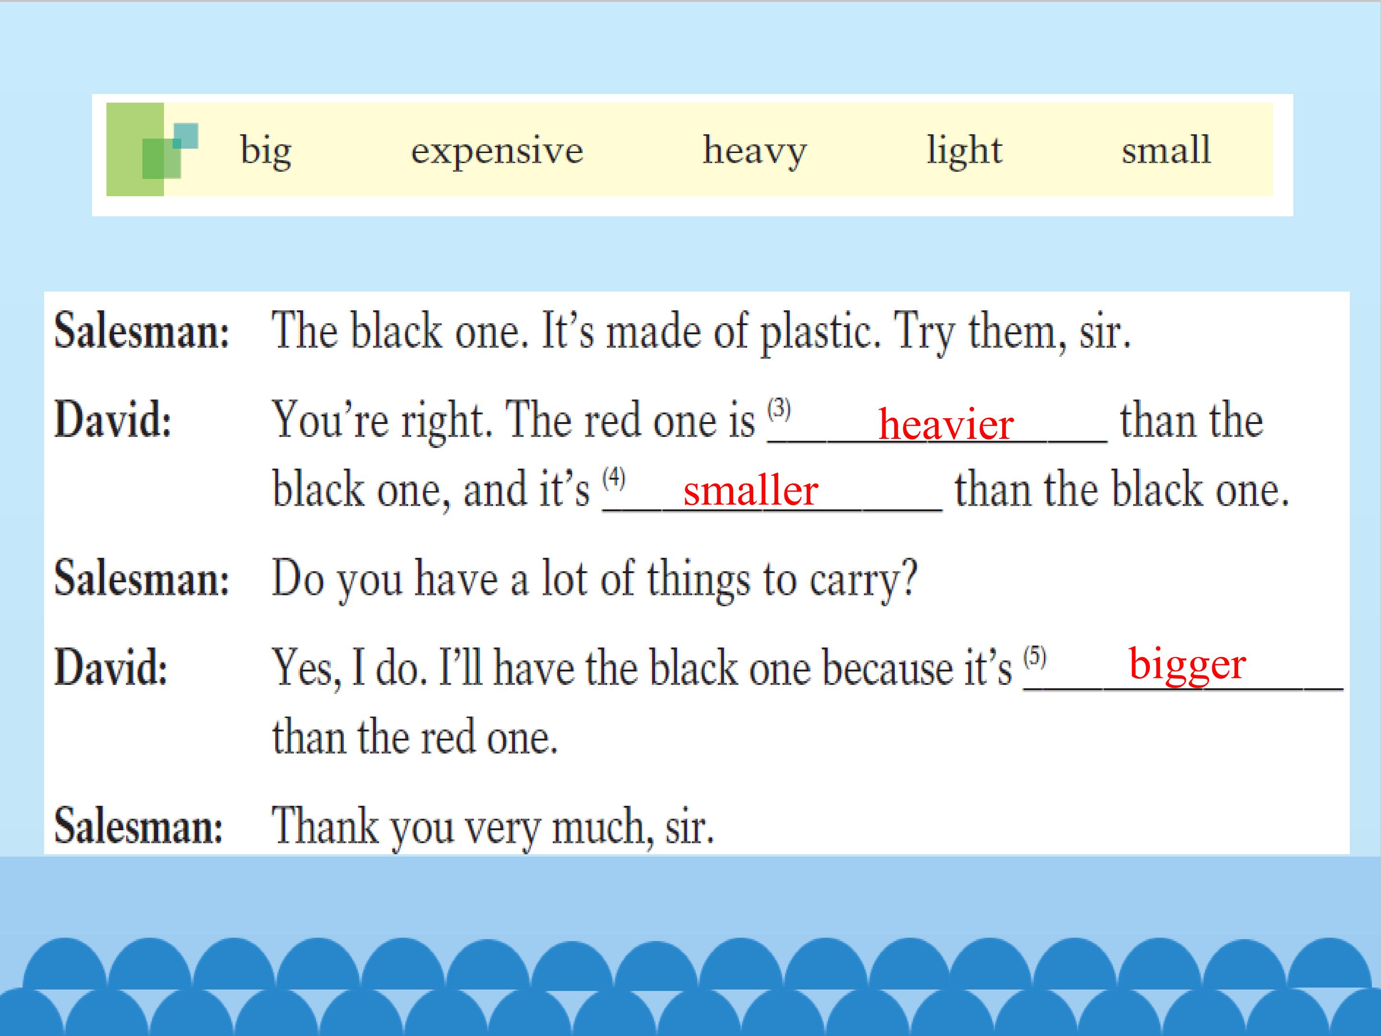This screenshot has height=1036, width=1381.
Task: Select the word 'expensive' in word bank
Action: (x=497, y=151)
